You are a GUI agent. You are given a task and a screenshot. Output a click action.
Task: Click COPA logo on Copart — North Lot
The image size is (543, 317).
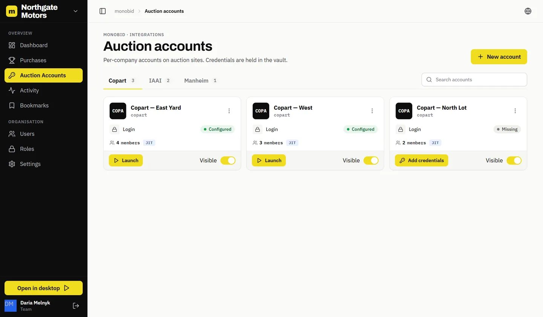coord(404,111)
